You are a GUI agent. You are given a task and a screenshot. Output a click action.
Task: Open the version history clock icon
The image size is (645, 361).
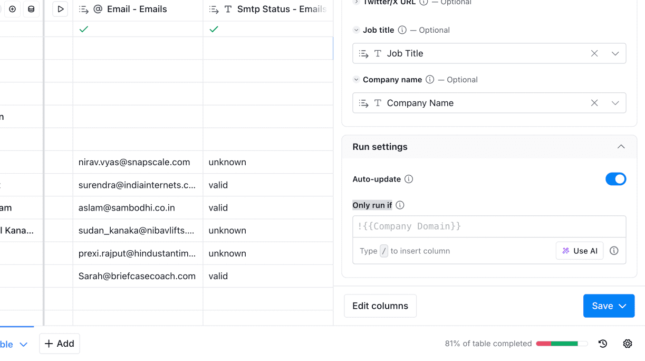[x=603, y=344]
